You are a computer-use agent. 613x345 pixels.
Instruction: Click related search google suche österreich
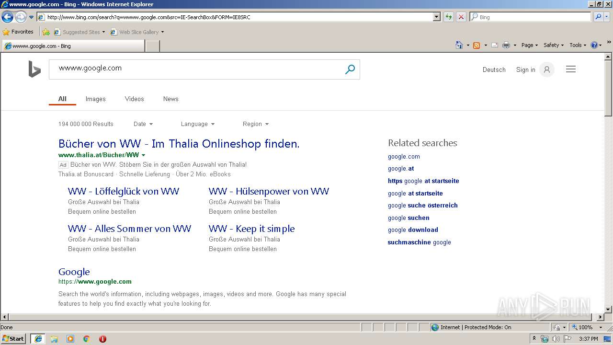[422, 205]
